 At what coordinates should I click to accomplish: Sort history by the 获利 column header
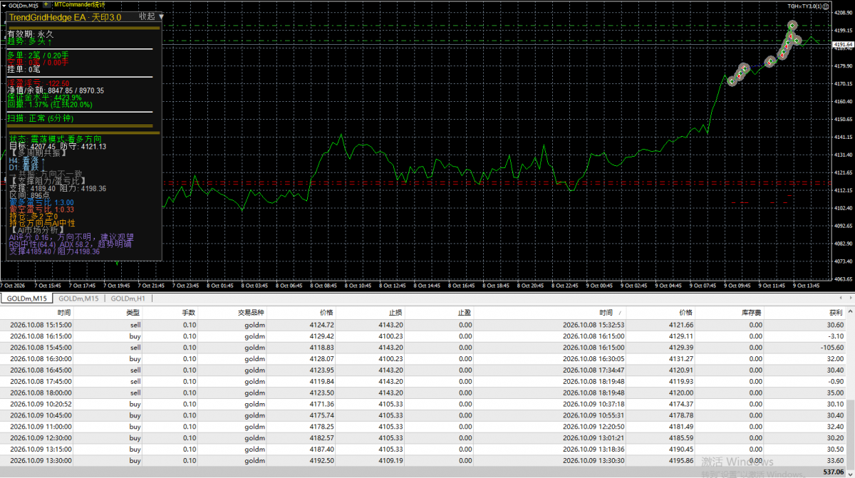(x=836, y=313)
